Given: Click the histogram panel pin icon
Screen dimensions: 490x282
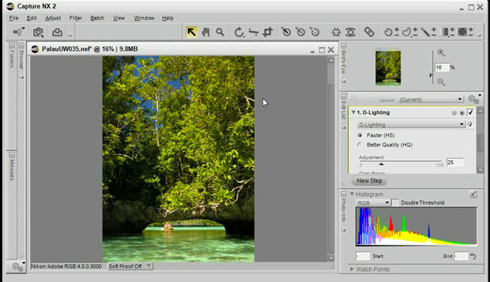Looking at the screenshot, I should 473,194.
